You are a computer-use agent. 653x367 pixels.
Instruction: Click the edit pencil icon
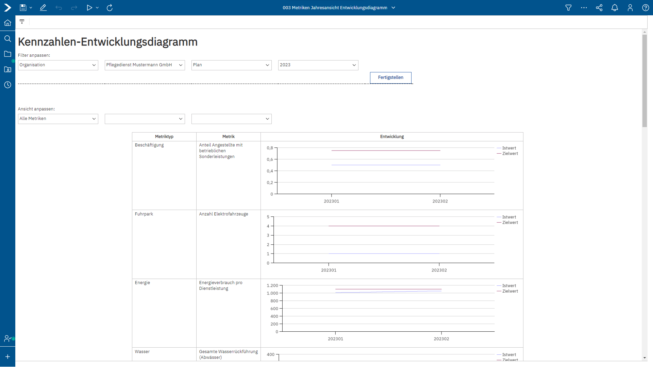pyautogui.click(x=43, y=7)
